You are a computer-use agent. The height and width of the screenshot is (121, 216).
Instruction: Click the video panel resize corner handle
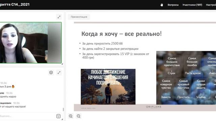(x=62, y=64)
